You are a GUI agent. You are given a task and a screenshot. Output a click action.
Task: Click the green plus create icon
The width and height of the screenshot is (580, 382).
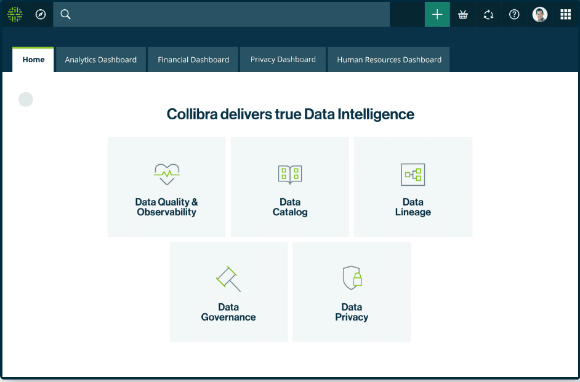[x=437, y=14]
